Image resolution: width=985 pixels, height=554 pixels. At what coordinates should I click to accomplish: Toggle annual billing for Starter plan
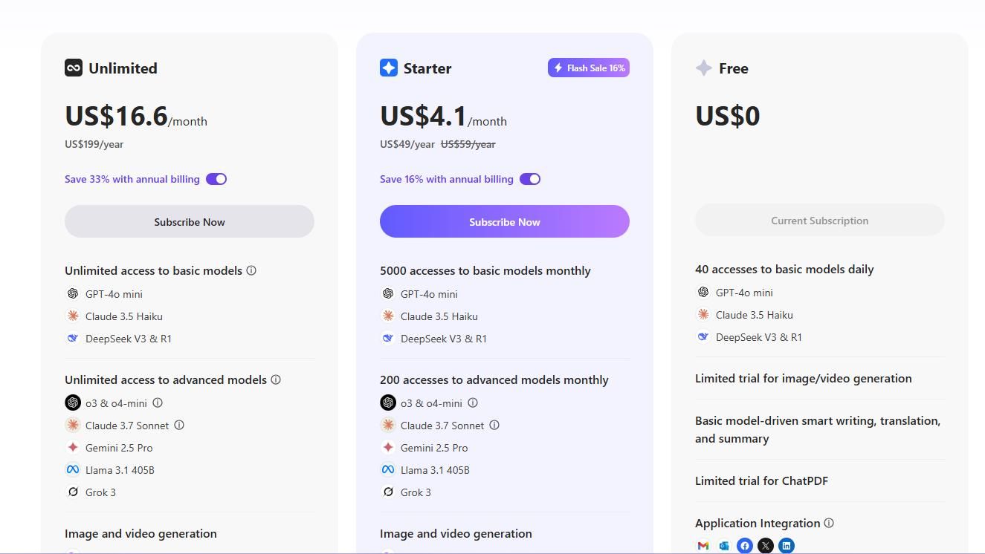pos(530,179)
